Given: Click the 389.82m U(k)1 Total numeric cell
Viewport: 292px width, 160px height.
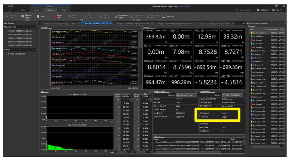Looking at the screenshot, I should [x=155, y=36].
